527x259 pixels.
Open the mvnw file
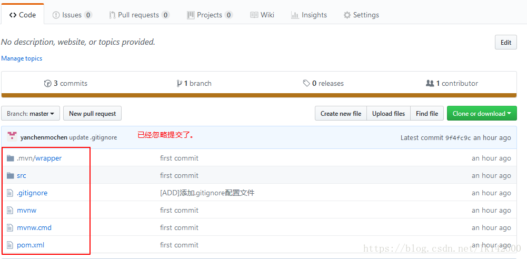coord(26,210)
